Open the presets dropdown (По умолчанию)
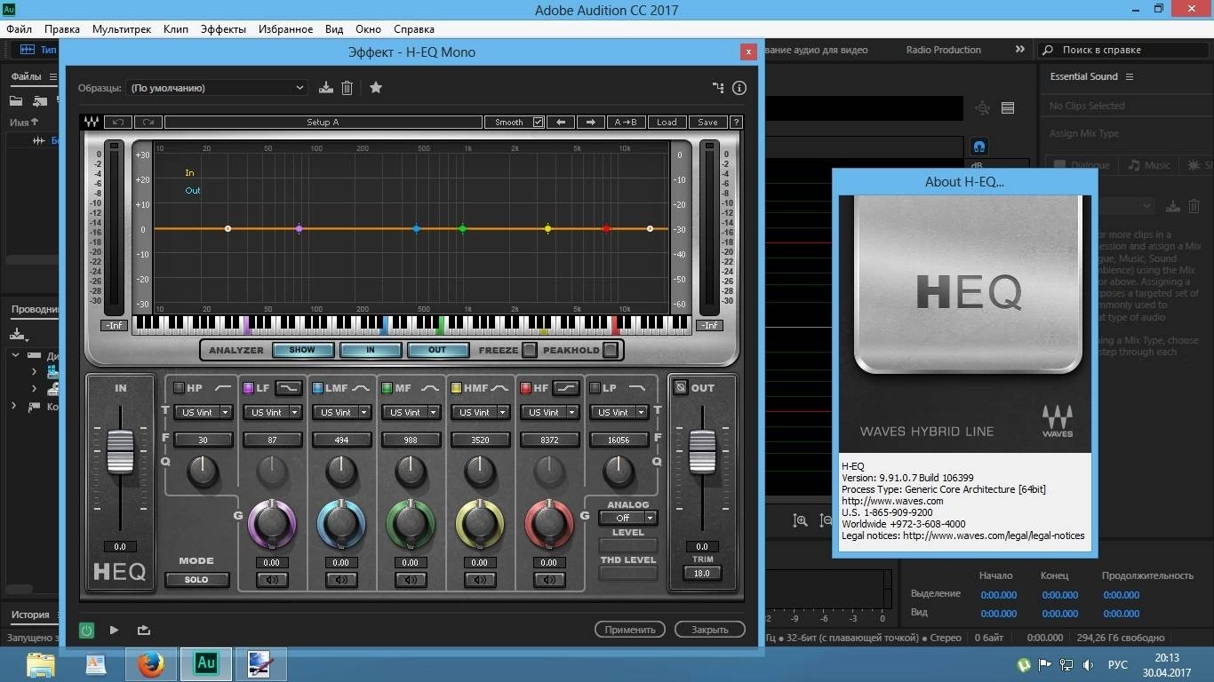 [216, 87]
